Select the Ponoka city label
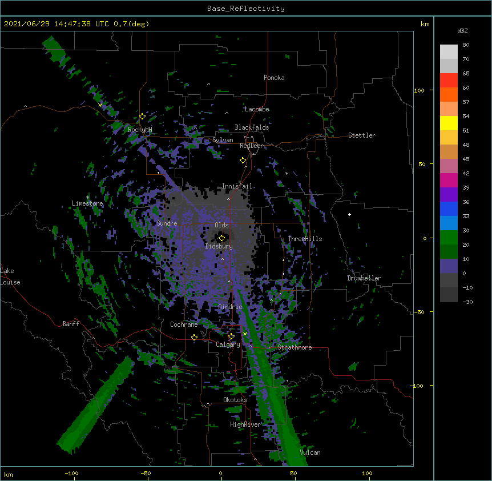This screenshot has width=492, height=481. [x=274, y=78]
